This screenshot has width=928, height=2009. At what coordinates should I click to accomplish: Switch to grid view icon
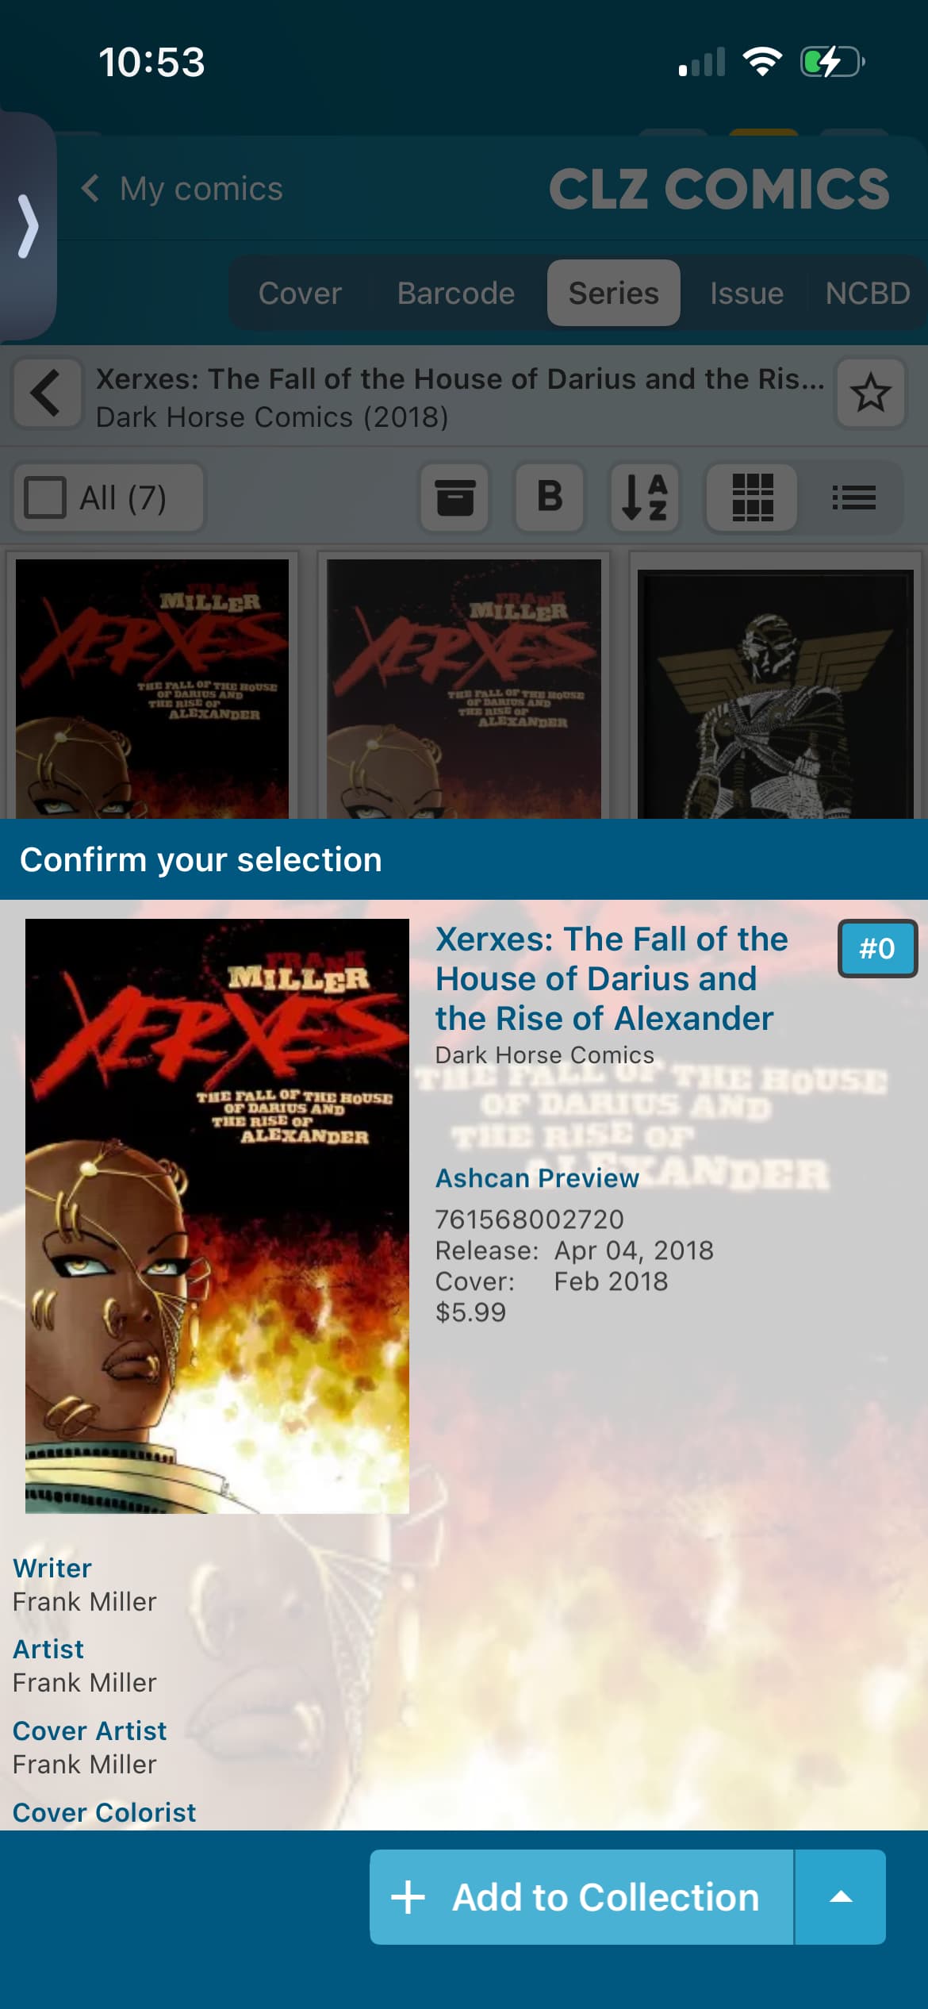pos(752,497)
